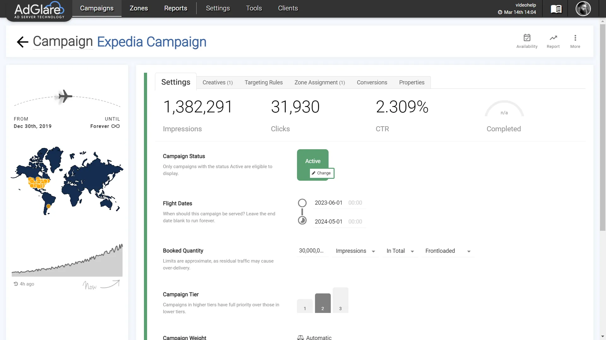Click the page vertical scrollbar
606x340 pixels.
coord(603,126)
